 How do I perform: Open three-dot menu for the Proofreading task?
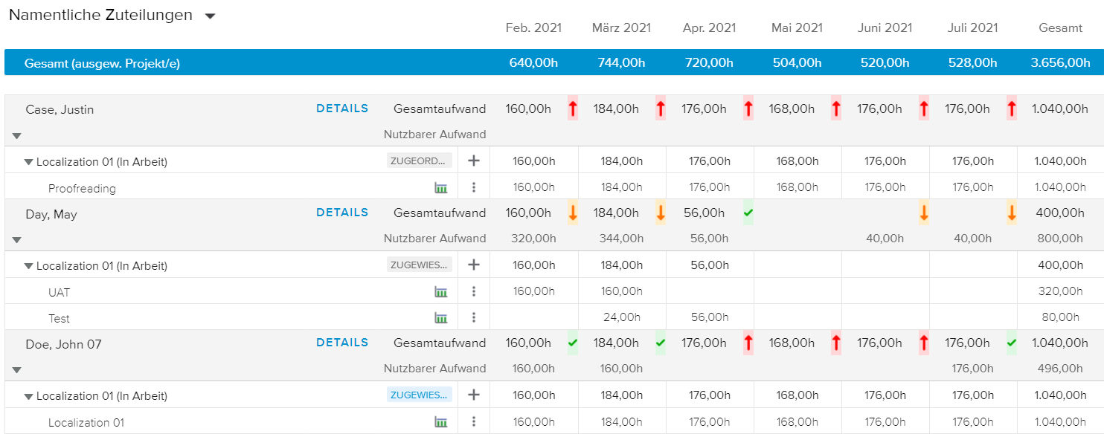click(474, 188)
